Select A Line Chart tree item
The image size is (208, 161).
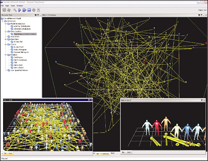[x=19, y=47]
